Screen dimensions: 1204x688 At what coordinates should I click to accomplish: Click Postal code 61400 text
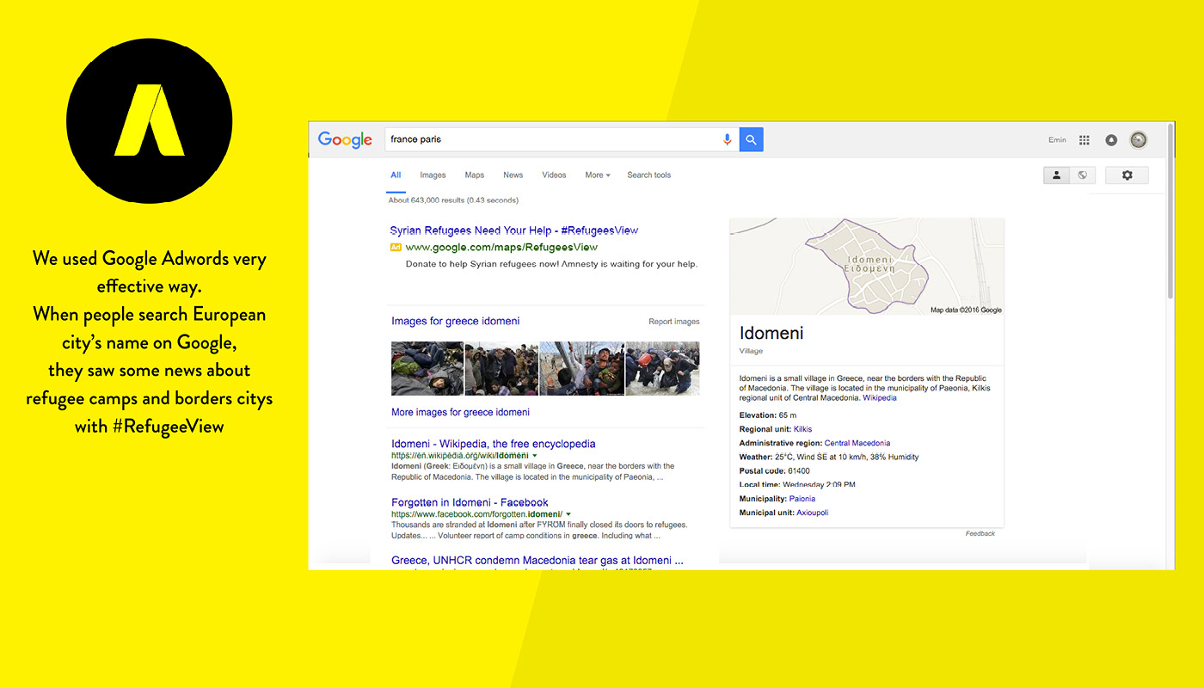coord(775,470)
